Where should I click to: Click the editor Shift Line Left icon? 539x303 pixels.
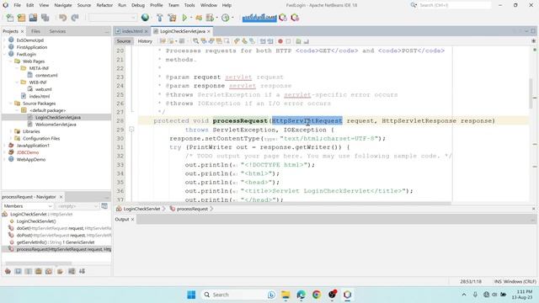[x=263, y=41]
